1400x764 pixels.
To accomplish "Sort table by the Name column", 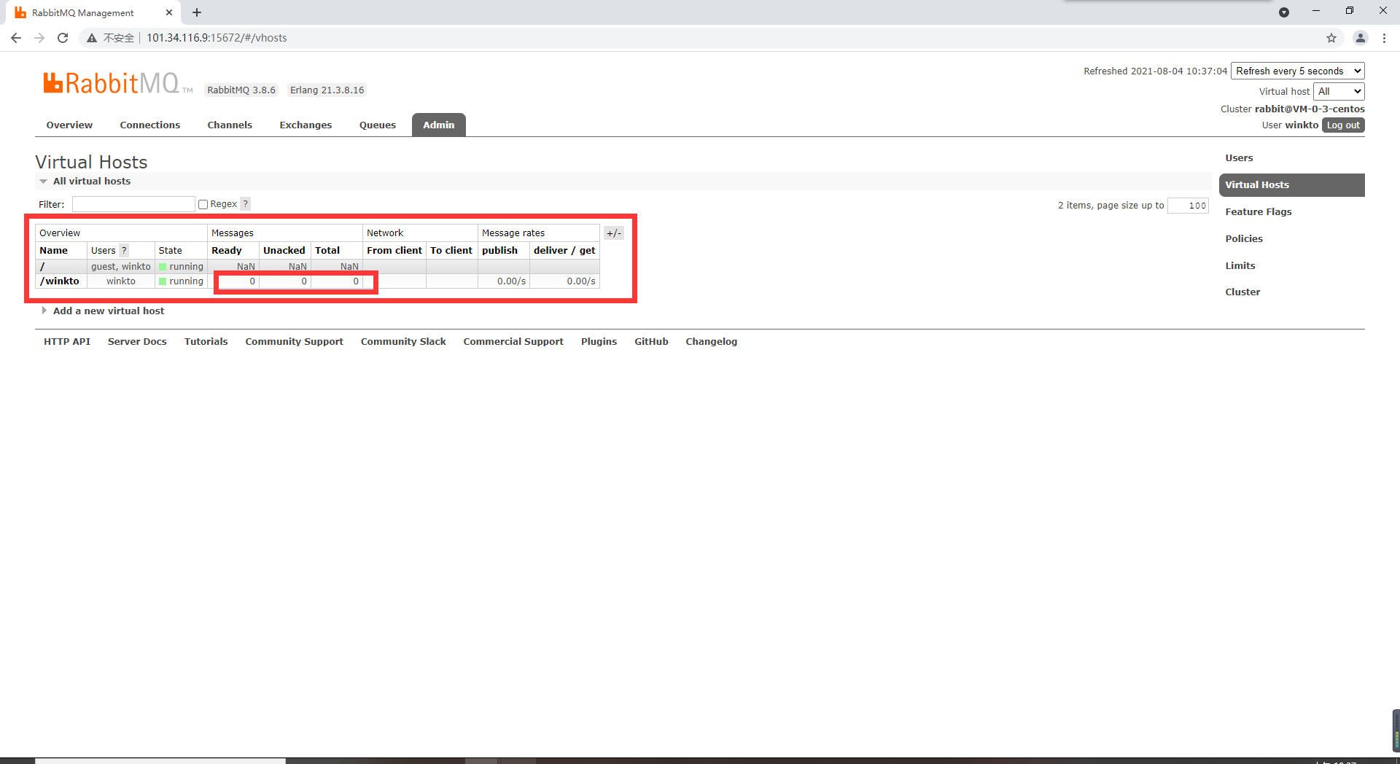I will (x=53, y=250).
